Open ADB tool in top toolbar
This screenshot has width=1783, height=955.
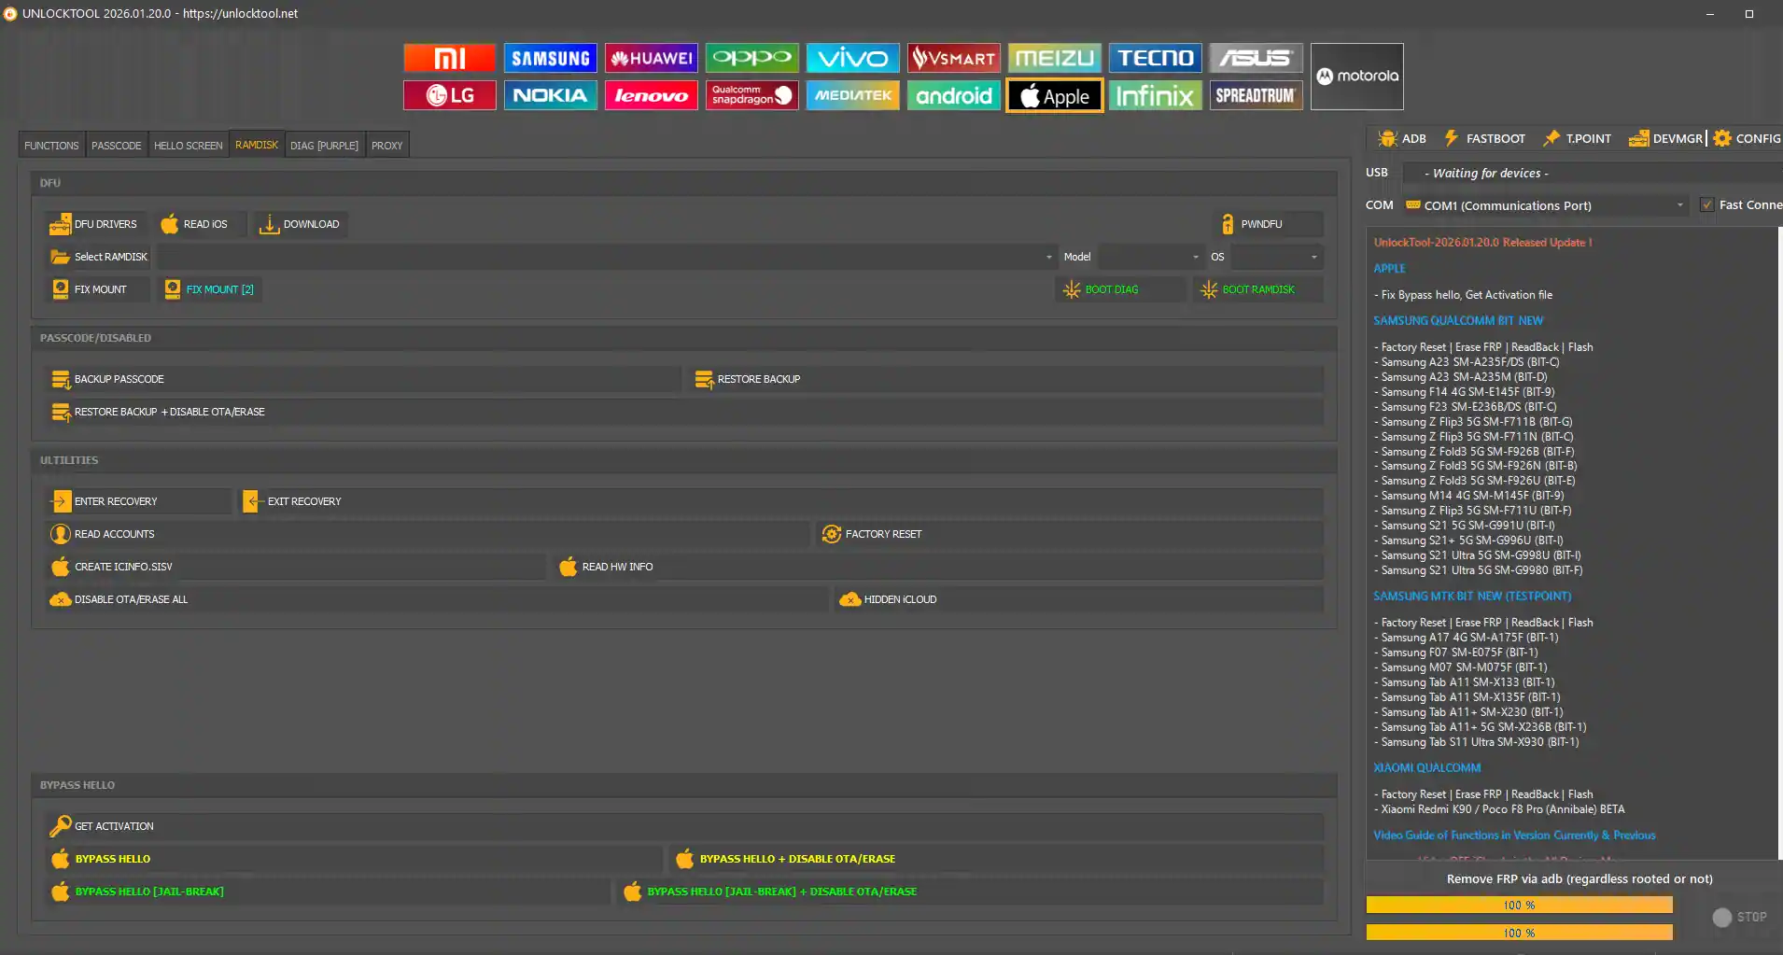(1402, 138)
